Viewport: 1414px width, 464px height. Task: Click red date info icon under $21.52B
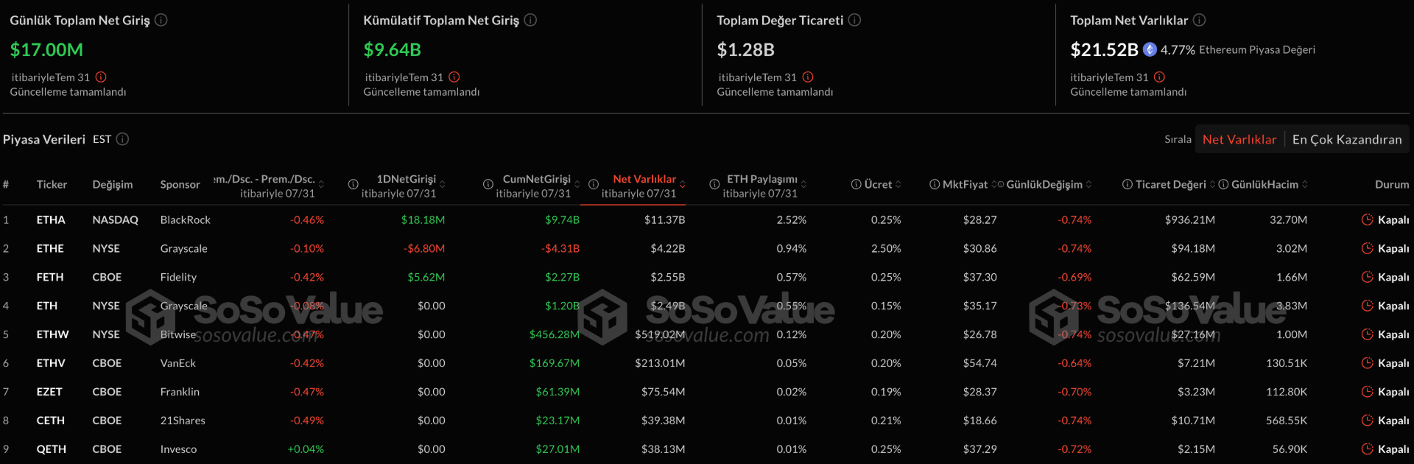tap(1159, 77)
